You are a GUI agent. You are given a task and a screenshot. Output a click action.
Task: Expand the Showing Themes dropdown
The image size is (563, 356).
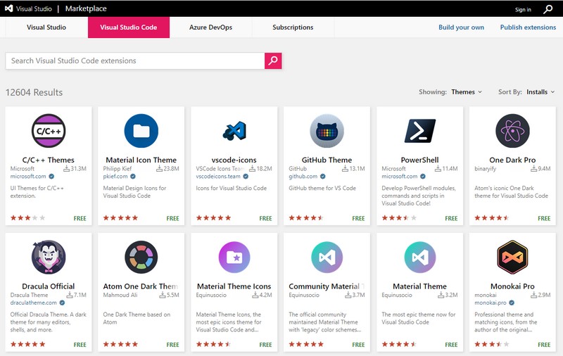467,92
